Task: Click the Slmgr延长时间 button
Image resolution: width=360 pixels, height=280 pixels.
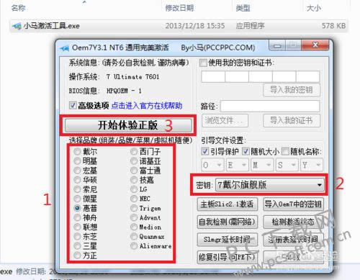Action: (x=228, y=240)
